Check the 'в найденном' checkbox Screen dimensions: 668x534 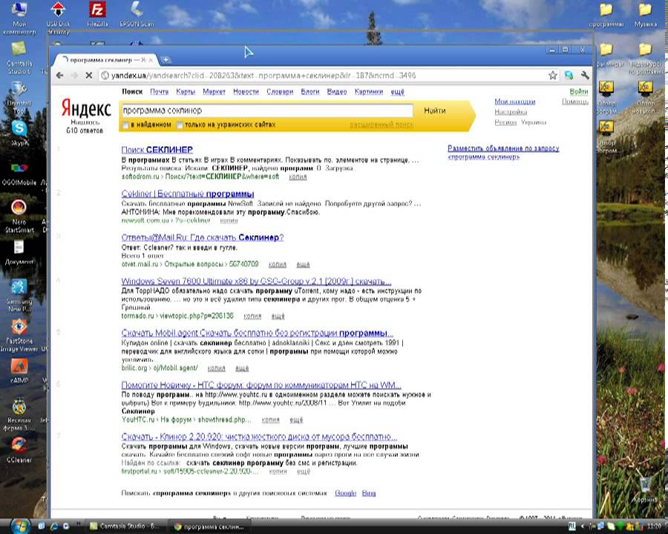[125, 125]
